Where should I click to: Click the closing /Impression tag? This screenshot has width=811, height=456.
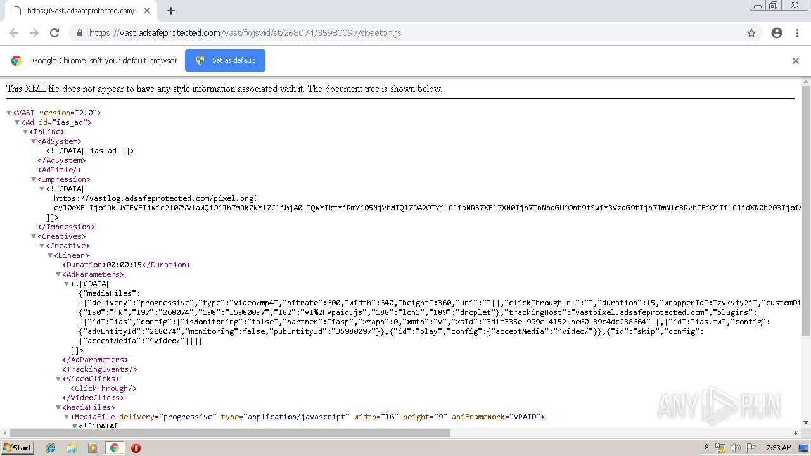(66, 227)
